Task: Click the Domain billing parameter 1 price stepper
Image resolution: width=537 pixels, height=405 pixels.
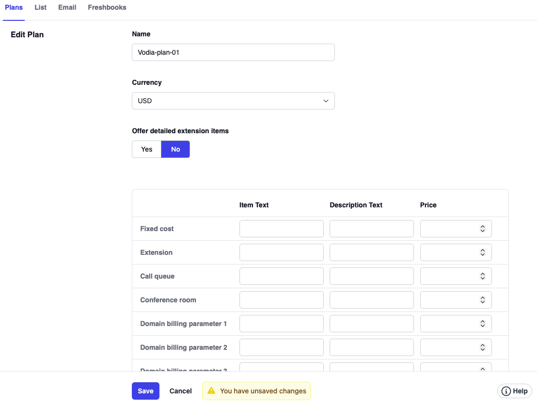Action: (482, 323)
